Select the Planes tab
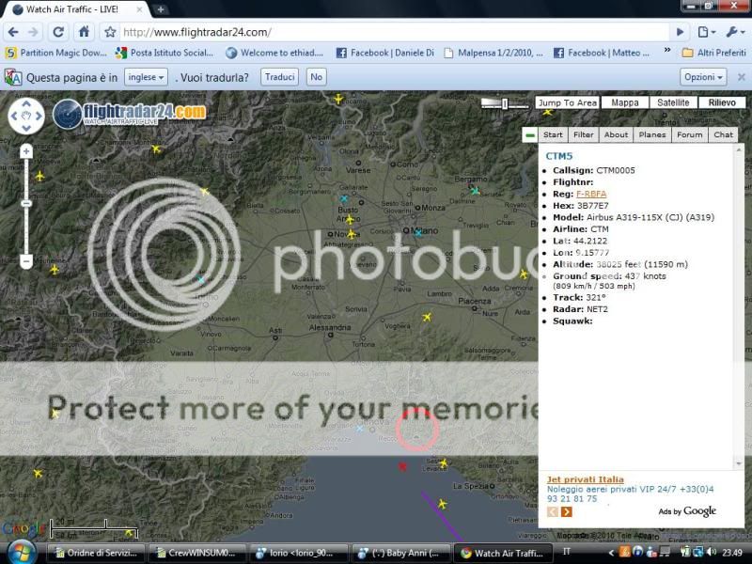Image resolution: width=752 pixels, height=564 pixels. click(652, 134)
